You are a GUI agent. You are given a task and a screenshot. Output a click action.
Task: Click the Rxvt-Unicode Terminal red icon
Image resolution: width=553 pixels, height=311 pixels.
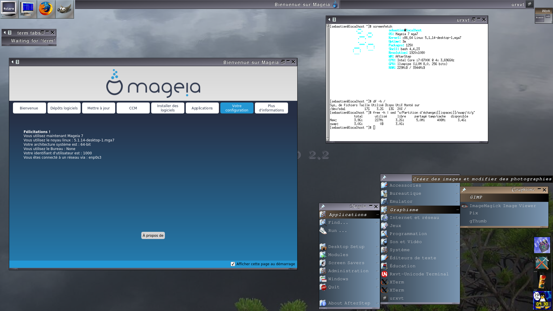385,274
